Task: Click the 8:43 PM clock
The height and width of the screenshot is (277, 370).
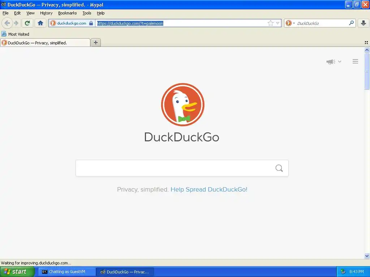Action: pos(357,272)
